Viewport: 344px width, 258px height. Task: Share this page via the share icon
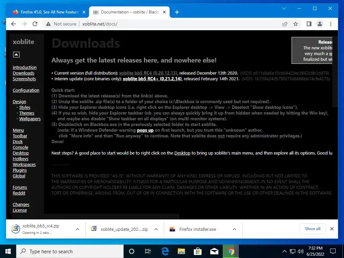tap(285, 24)
